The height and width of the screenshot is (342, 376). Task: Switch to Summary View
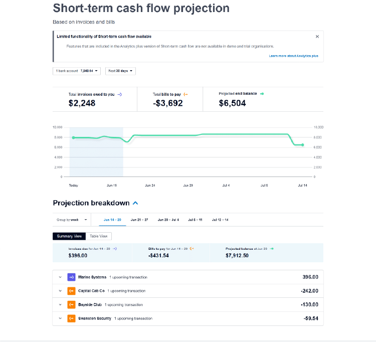(69, 236)
